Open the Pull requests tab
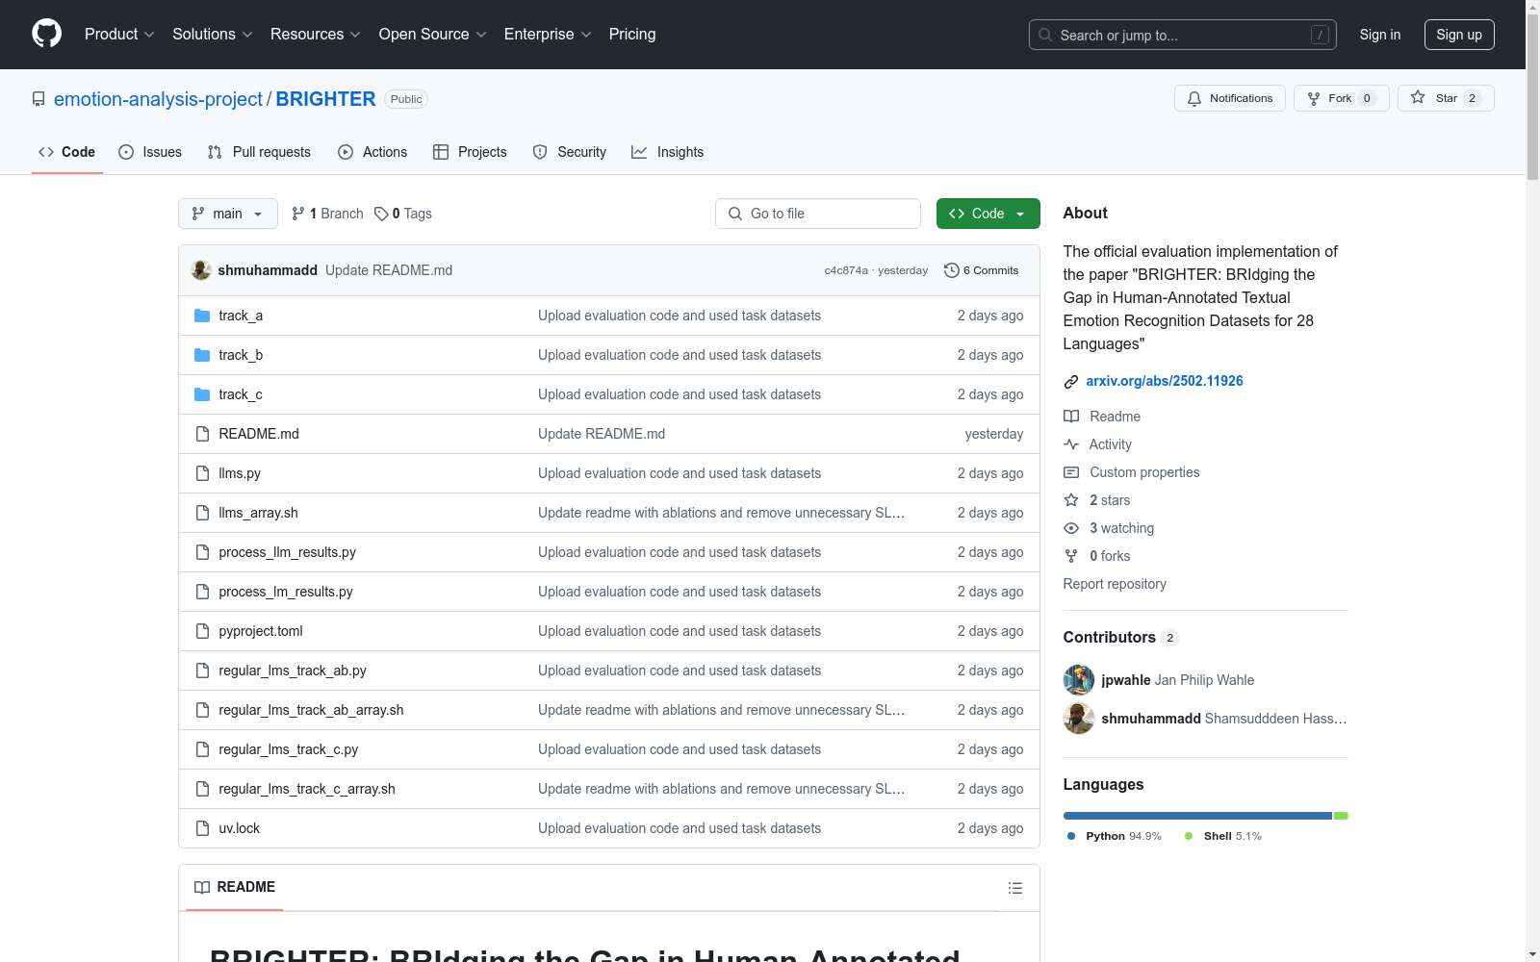The width and height of the screenshot is (1540, 962). [x=259, y=152]
